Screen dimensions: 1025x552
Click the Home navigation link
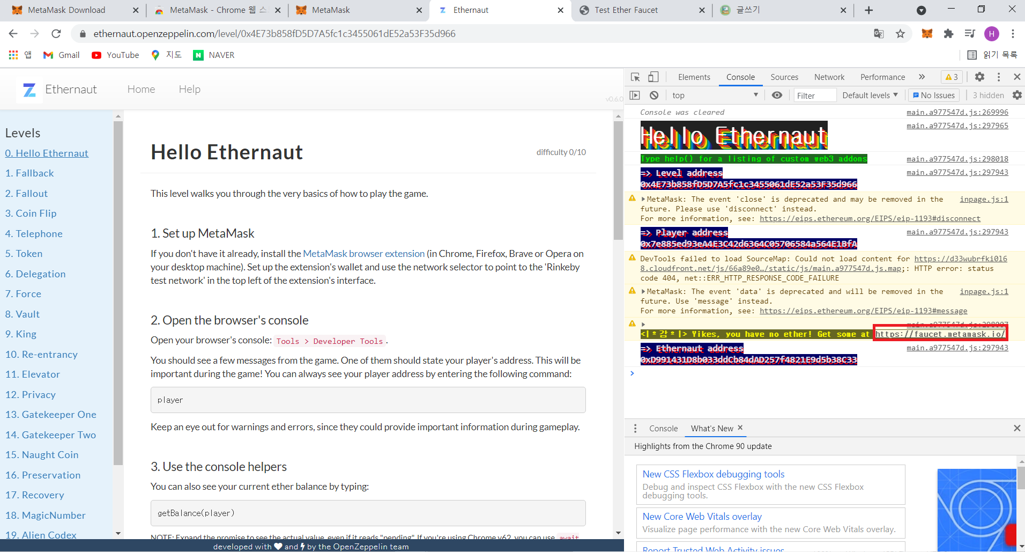pos(141,90)
